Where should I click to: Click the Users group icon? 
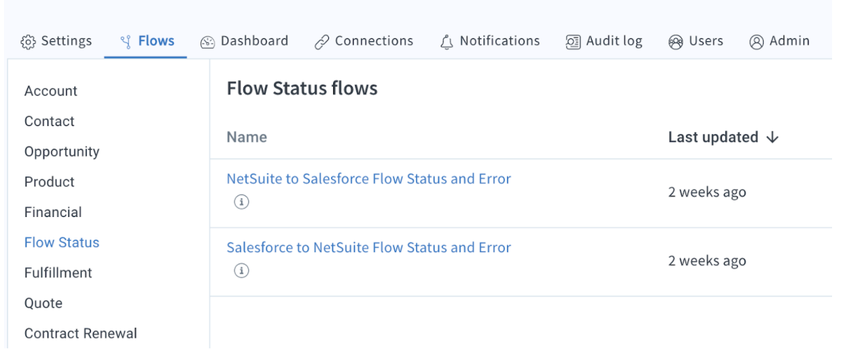click(675, 42)
